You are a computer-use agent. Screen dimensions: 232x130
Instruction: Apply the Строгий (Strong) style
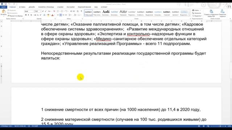167,13
